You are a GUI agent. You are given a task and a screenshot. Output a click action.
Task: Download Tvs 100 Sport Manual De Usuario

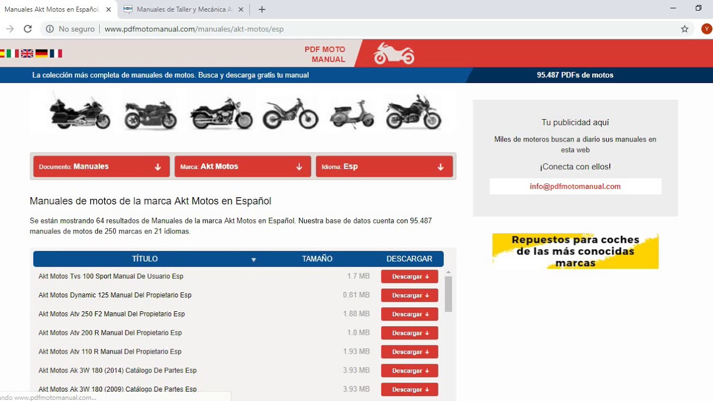(409, 276)
